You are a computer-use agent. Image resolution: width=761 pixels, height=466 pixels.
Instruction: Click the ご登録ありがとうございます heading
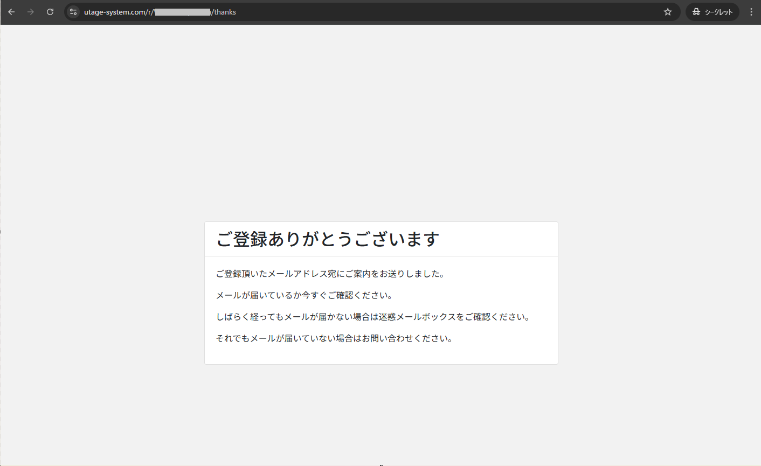pos(328,239)
